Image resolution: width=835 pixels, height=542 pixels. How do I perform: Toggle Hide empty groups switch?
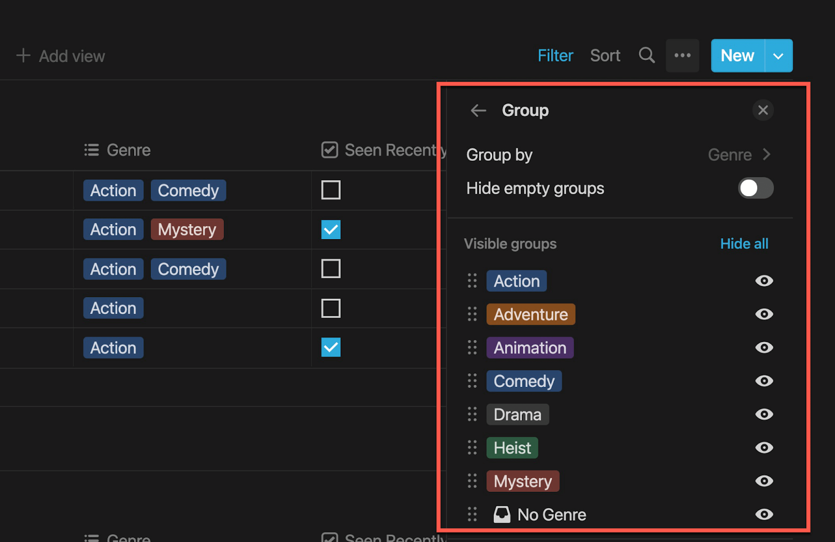756,188
